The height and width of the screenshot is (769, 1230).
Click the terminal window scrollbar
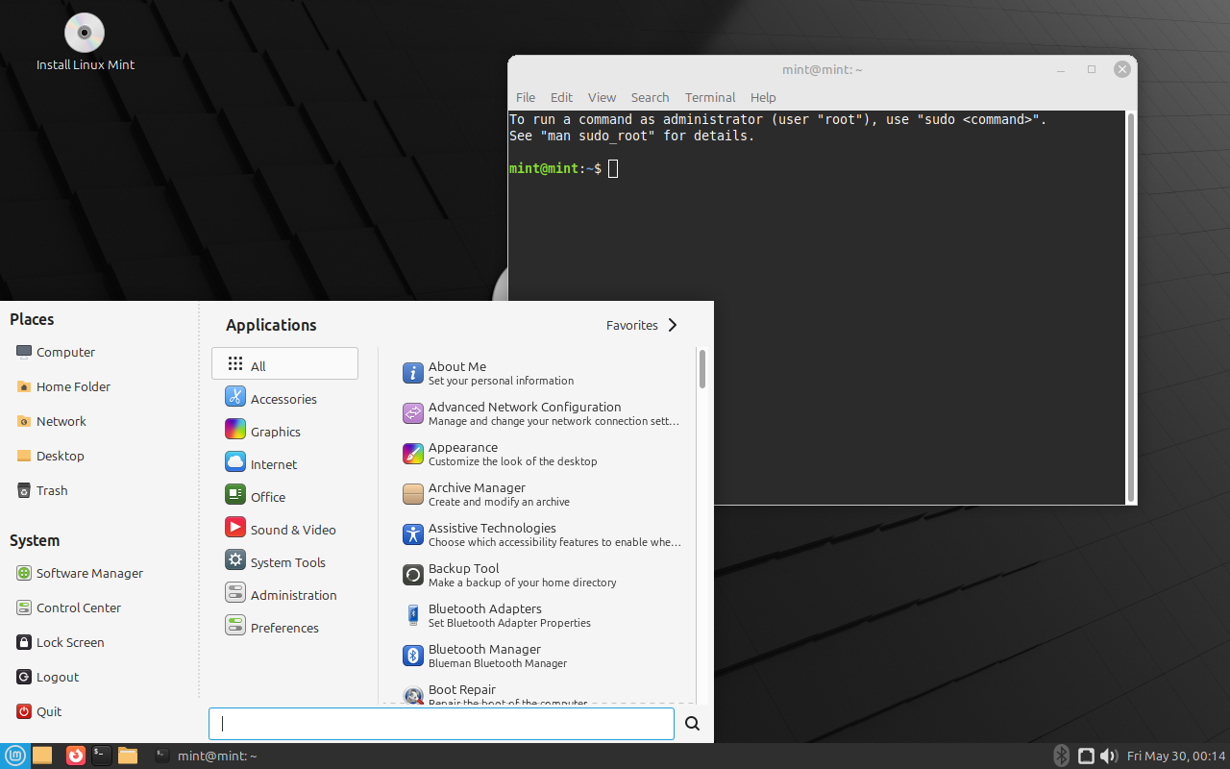coord(1131,307)
